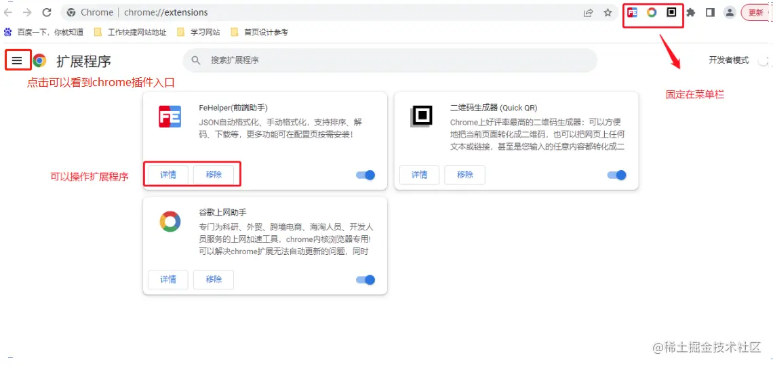Open the pinned Quick QR extension icon
Viewport: 773px width, 366px height.
[x=671, y=13]
